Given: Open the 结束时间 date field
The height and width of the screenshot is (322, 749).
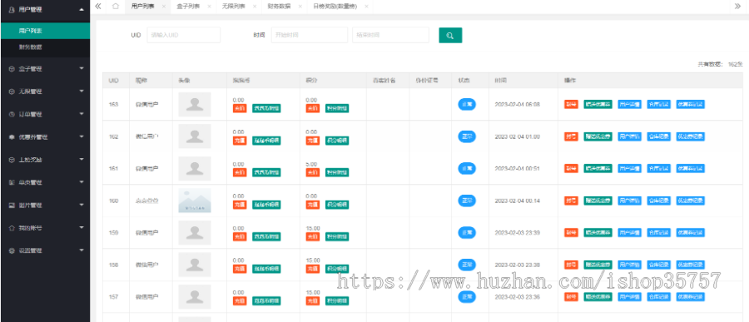Looking at the screenshot, I should click(391, 35).
